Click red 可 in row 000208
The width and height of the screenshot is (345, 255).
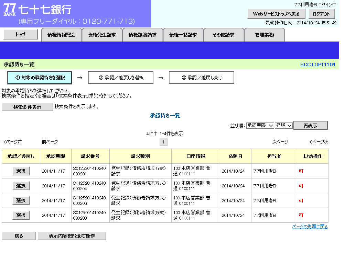point(301,215)
